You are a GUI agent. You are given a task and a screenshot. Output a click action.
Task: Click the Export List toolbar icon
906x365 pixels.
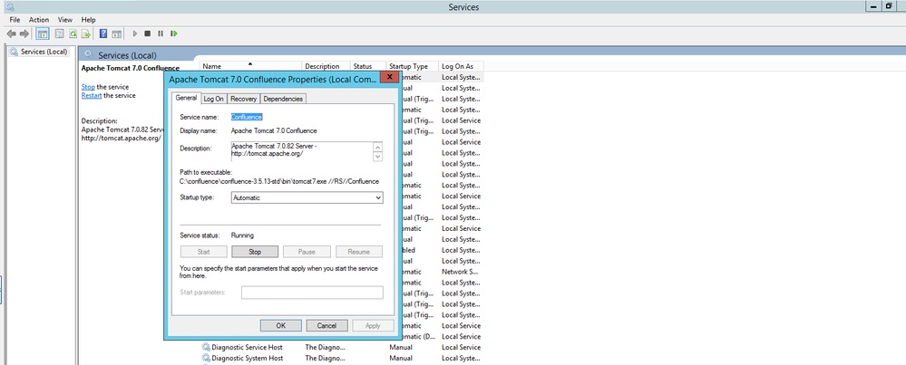pos(84,34)
